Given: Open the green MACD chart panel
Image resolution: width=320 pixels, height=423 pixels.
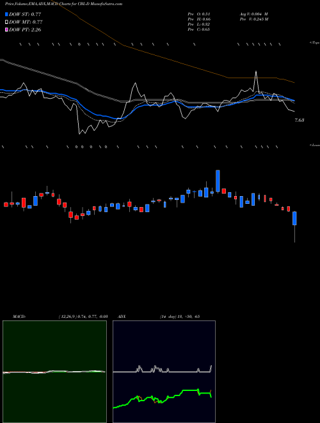Looking at the screenshot, I should point(54,372).
